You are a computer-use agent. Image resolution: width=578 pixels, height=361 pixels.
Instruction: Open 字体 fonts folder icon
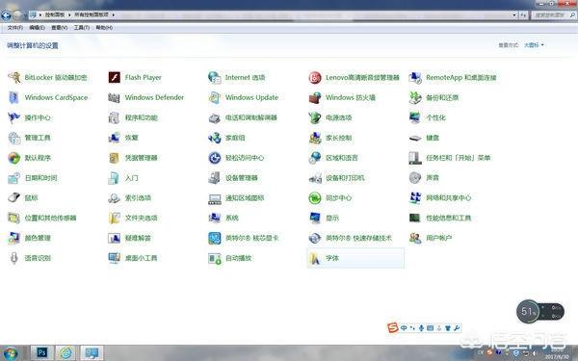point(315,258)
